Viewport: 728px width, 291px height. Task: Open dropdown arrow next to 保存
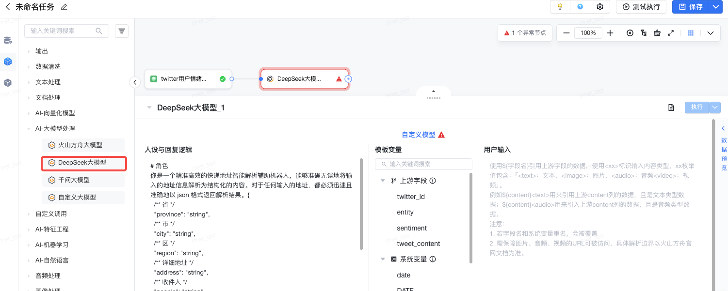[x=715, y=7]
